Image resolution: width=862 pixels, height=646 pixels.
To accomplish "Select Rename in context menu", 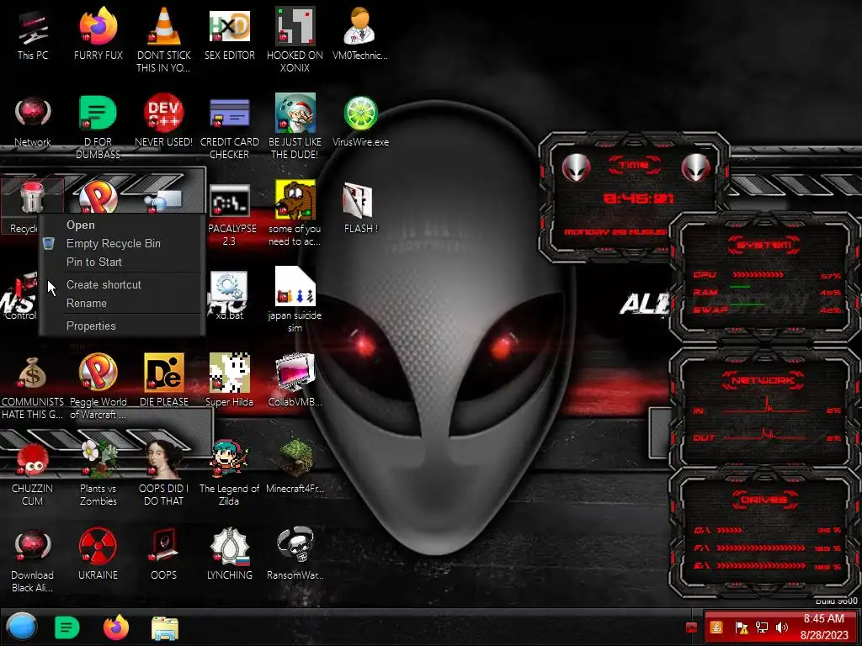I will (x=122, y=303).
